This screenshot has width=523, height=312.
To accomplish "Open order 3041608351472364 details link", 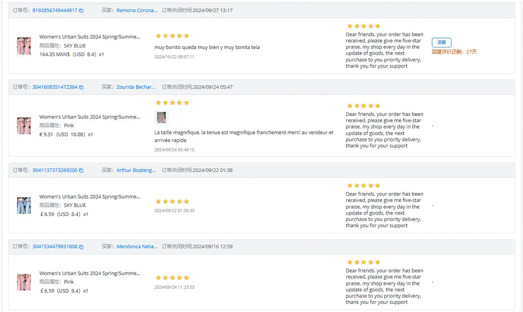I will pyautogui.click(x=55, y=87).
